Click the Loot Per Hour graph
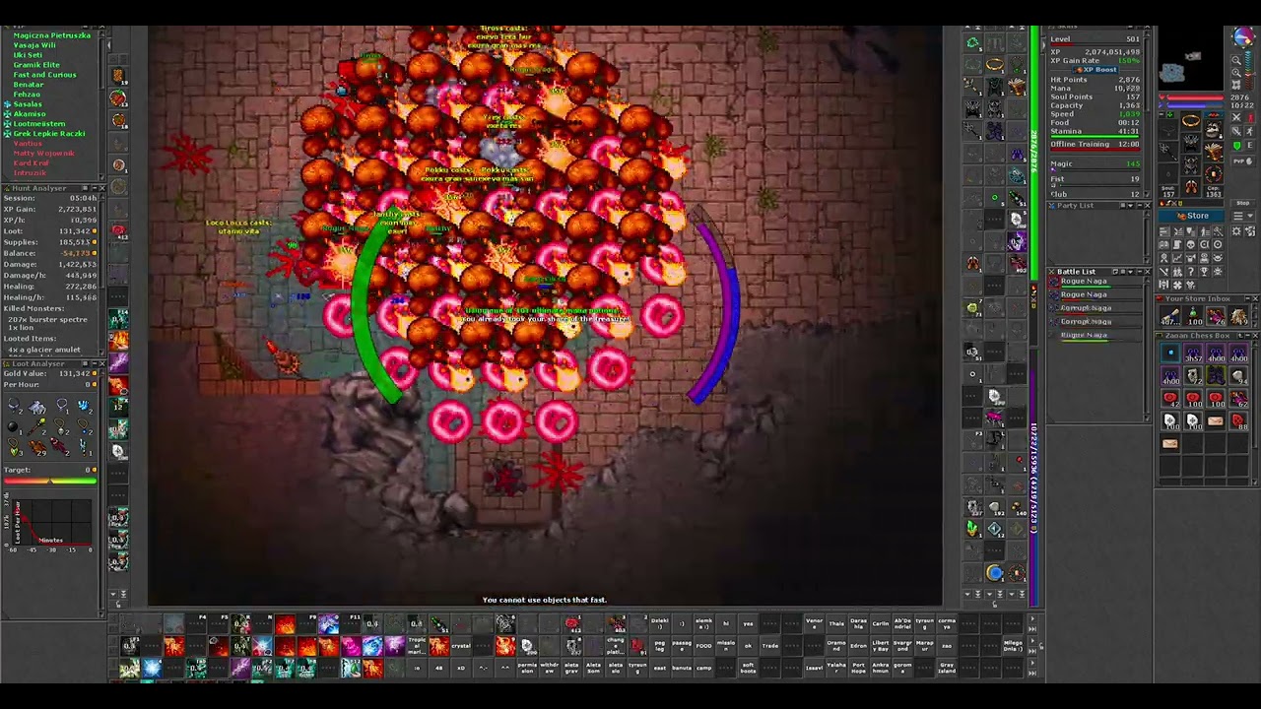Screen dimensions: 1261x709 coord(51,521)
